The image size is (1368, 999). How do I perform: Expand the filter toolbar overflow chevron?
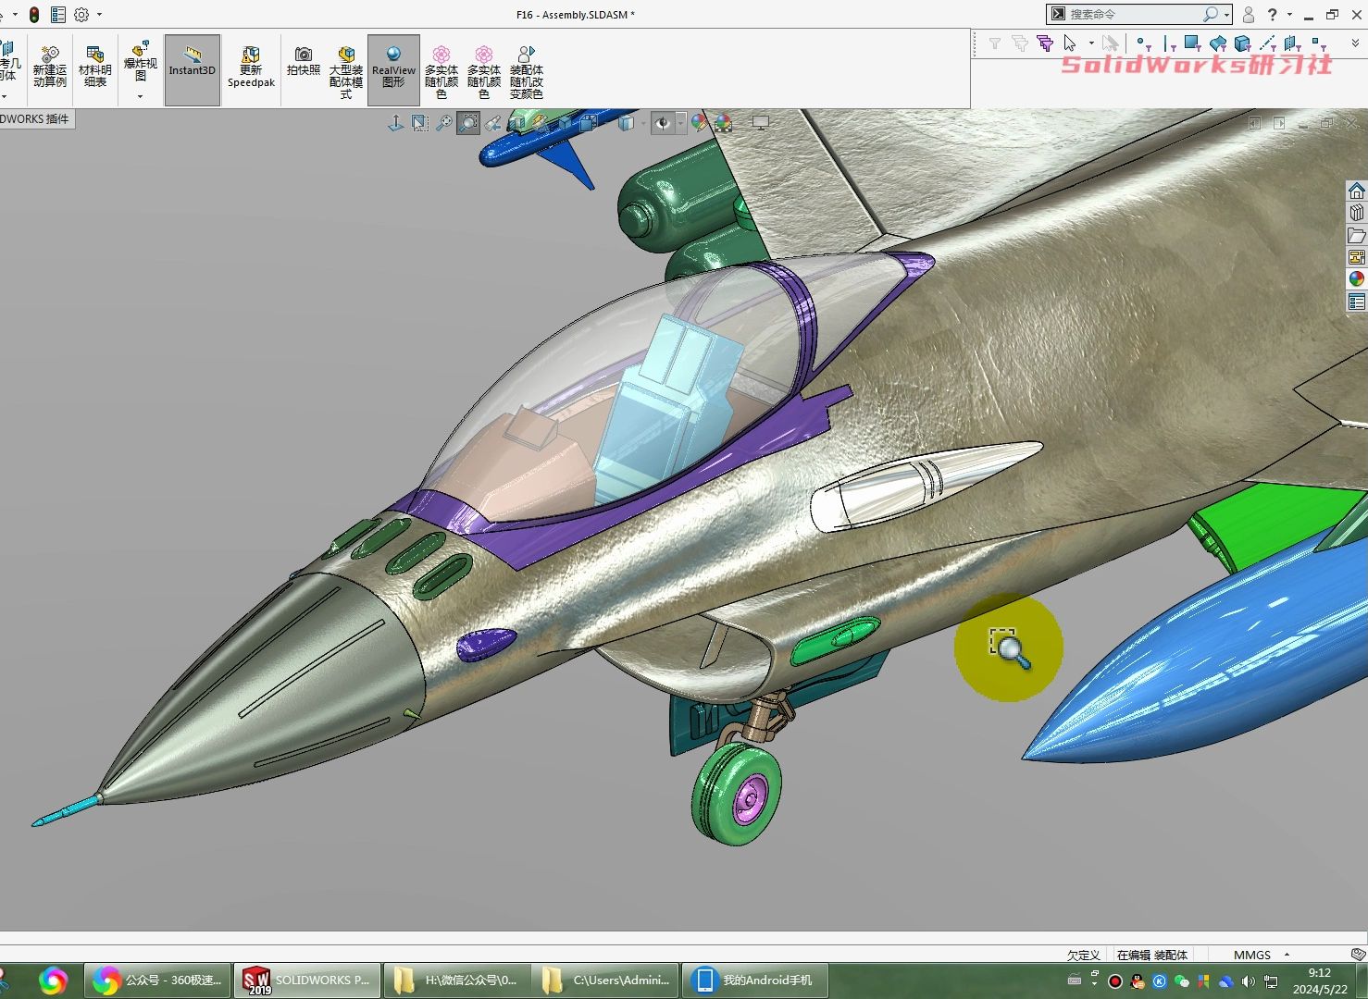tap(1356, 43)
